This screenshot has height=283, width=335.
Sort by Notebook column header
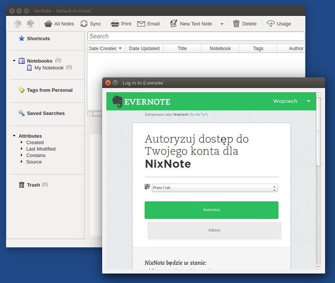[220, 48]
